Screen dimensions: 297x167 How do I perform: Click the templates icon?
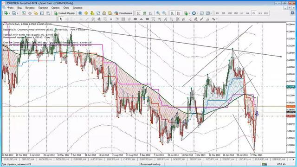(208, 13)
